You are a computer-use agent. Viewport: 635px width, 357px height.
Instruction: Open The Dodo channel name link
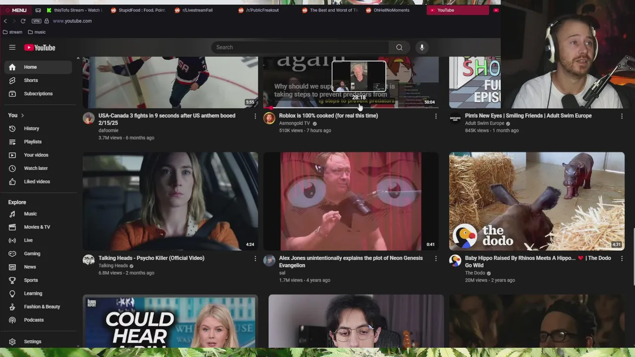point(475,273)
